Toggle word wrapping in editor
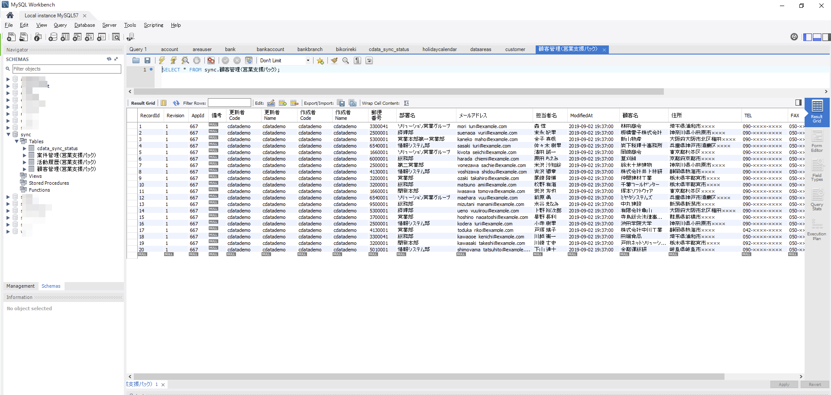831x395 pixels. (369, 61)
